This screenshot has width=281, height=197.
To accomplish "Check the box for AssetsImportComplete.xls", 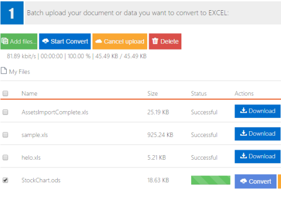I will [6, 112].
